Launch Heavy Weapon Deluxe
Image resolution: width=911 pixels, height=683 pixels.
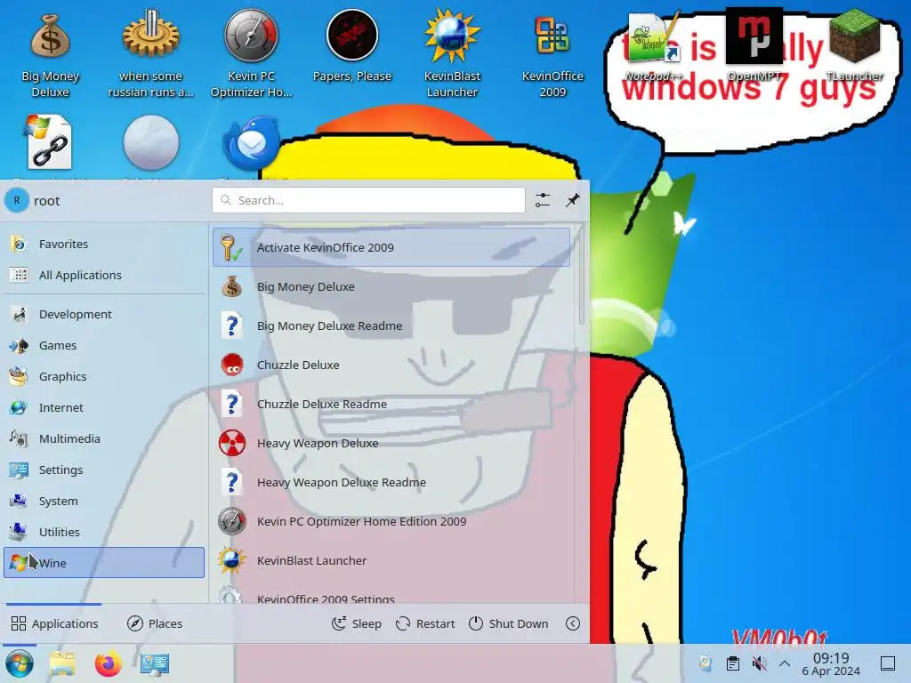(391, 444)
